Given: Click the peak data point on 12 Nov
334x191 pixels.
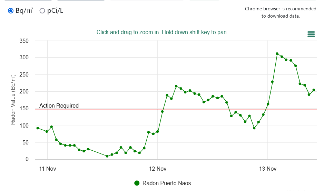Looking at the screenshot, I should pyautogui.click(x=176, y=86).
